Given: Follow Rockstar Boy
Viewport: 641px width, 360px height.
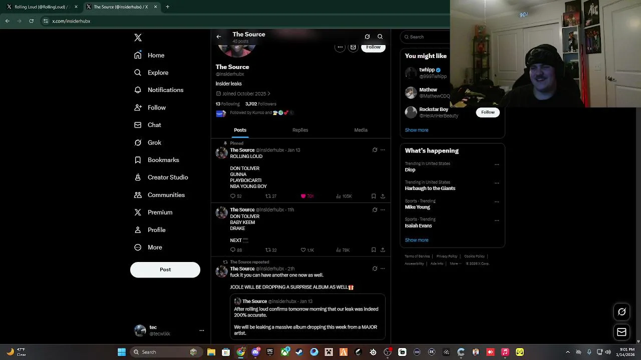Looking at the screenshot, I should tap(488, 112).
